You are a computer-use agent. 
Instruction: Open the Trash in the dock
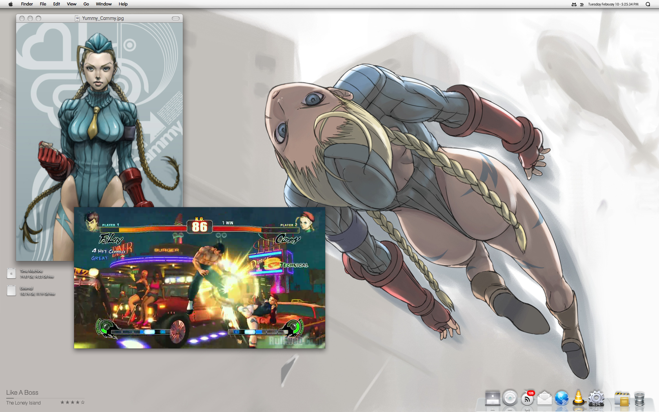[x=639, y=399]
